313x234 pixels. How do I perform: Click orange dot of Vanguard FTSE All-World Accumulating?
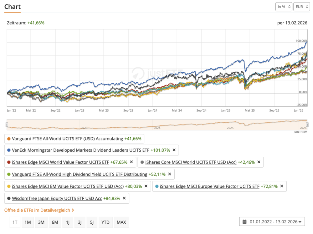point(9,139)
